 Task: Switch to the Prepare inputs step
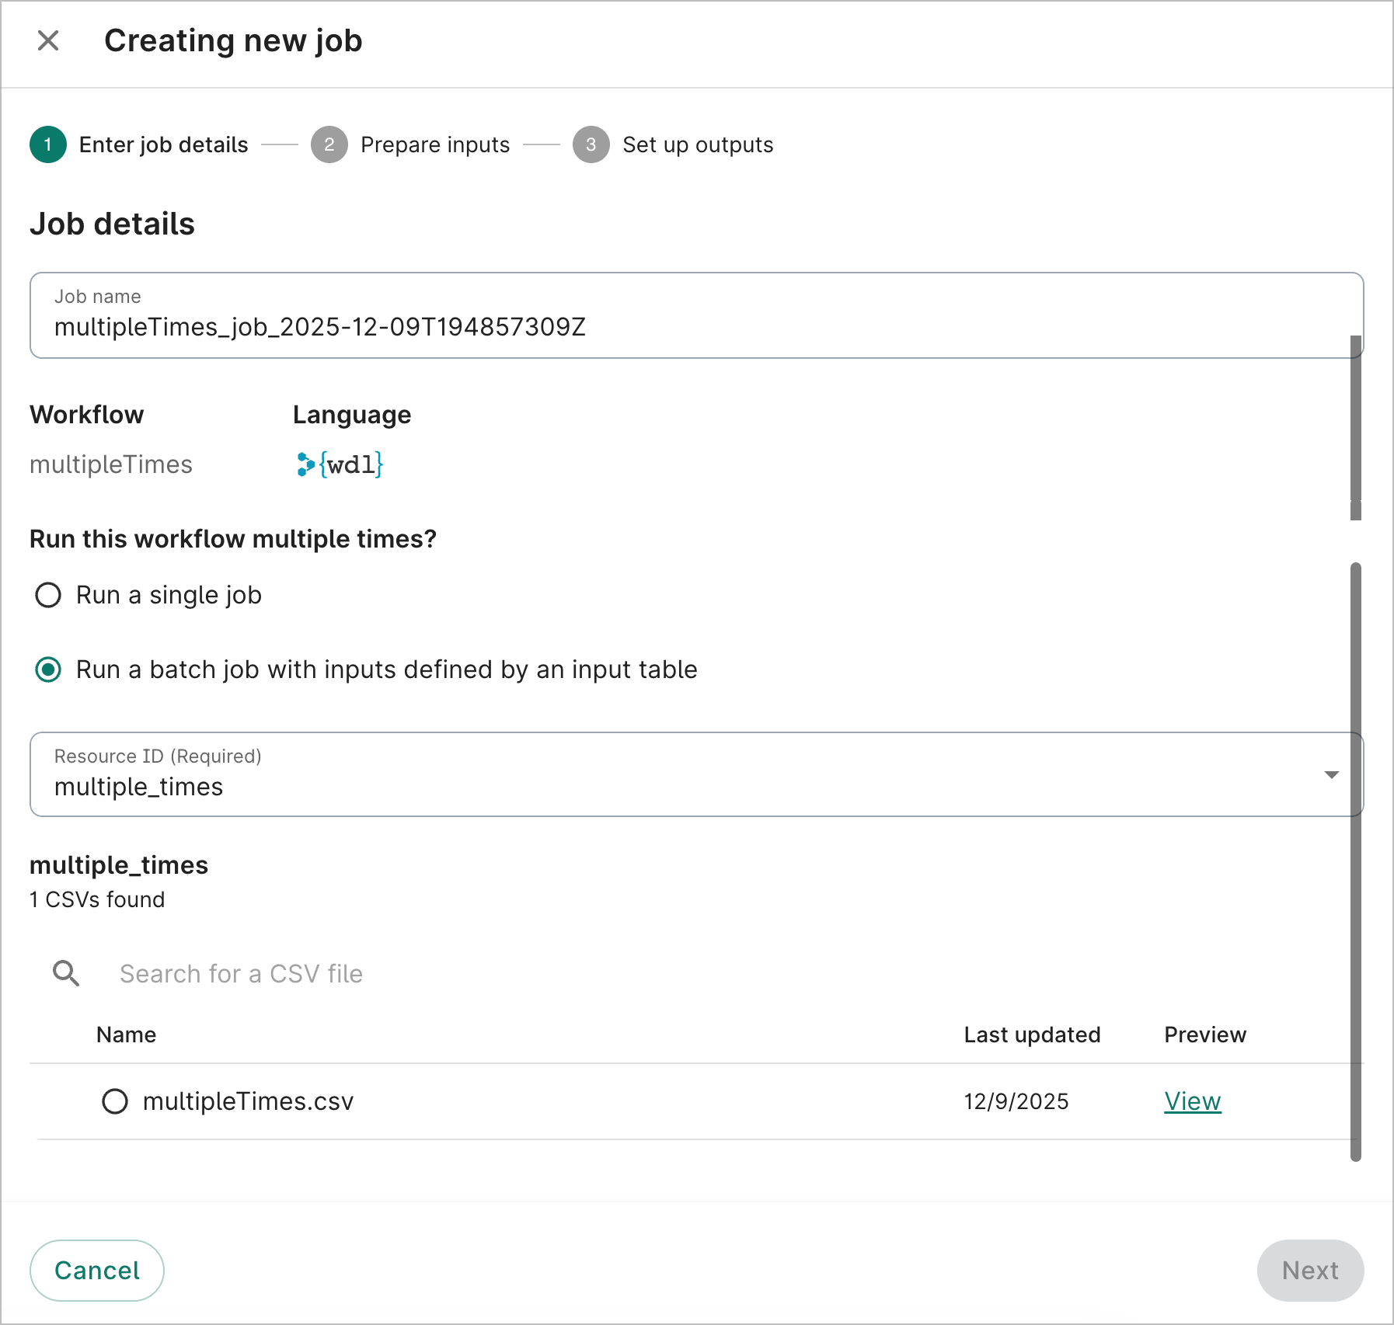pos(435,144)
